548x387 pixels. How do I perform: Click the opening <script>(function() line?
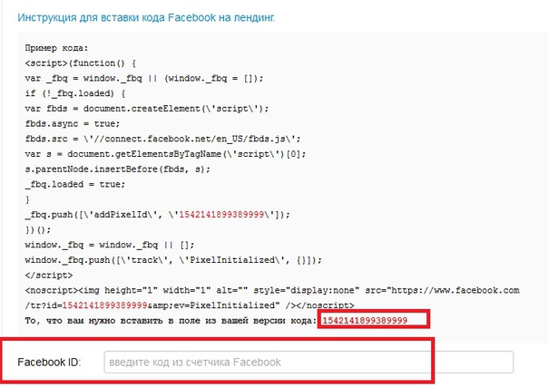pyautogui.click(x=81, y=63)
